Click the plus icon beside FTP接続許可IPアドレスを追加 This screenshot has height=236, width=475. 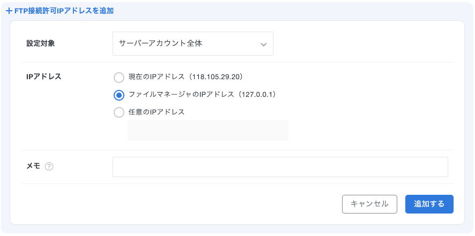click(9, 11)
